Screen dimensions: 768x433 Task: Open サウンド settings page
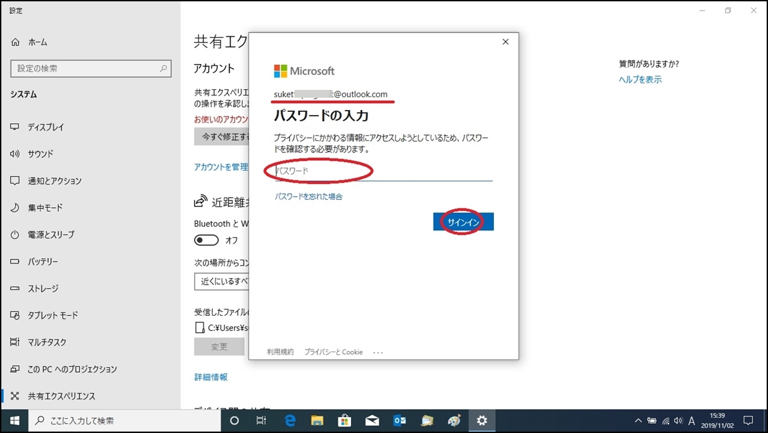(x=40, y=154)
